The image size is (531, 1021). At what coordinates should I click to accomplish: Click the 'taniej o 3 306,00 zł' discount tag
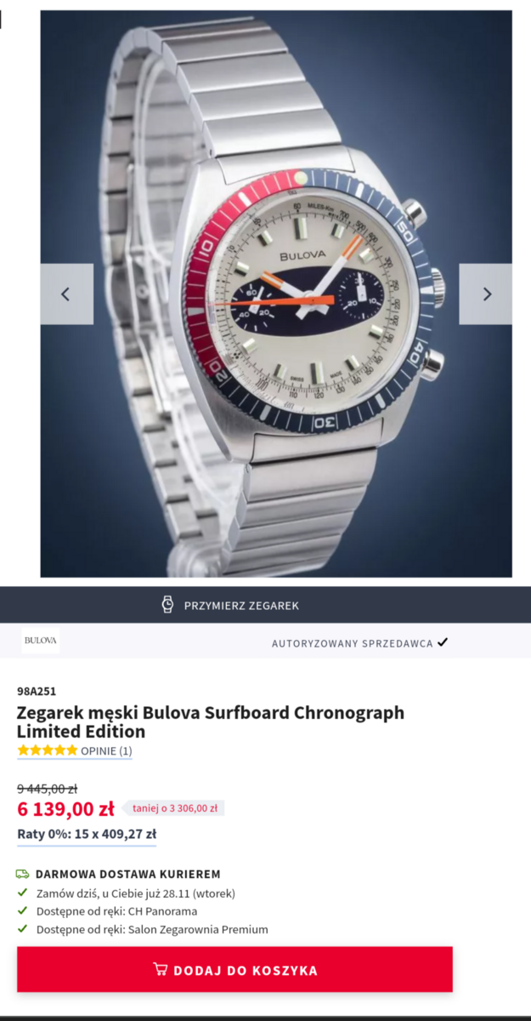(x=173, y=808)
